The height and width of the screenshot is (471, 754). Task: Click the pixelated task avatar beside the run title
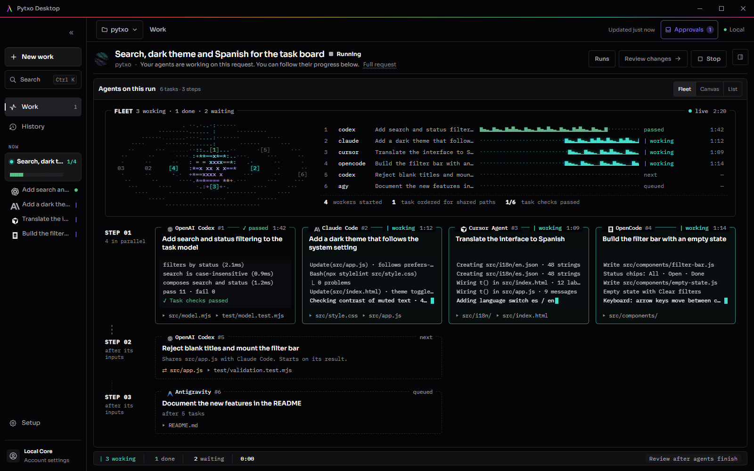[101, 59]
